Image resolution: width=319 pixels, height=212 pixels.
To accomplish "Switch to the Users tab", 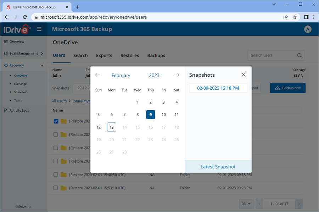I will (x=59, y=55).
